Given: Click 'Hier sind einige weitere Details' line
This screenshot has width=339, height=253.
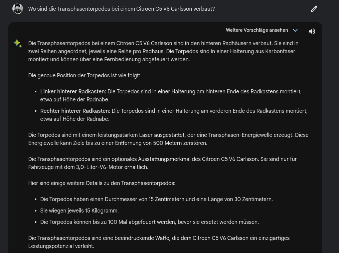Looking at the screenshot, I should coord(102,183).
